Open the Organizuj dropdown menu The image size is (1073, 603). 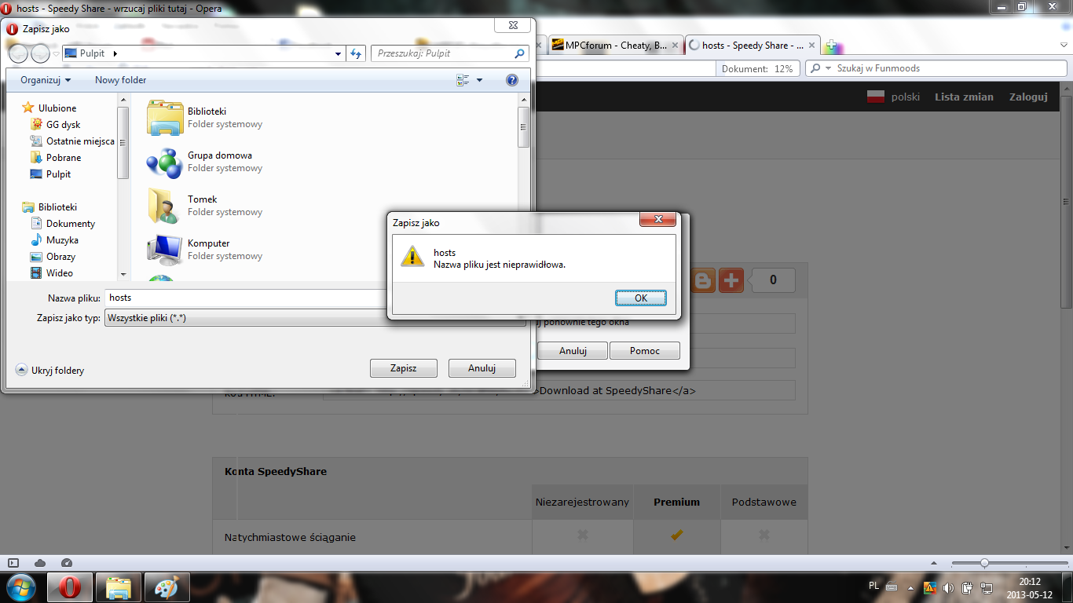pos(46,80)
